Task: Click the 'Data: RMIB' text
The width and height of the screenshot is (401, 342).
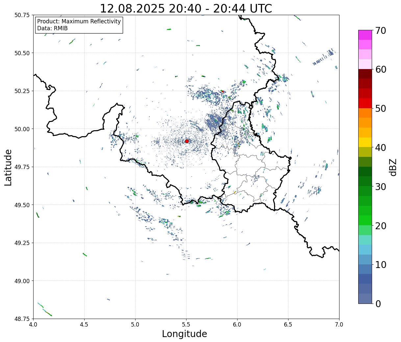Action: (x=52, y=28)
